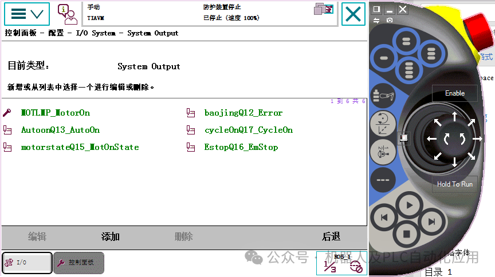Open the operator info window icon
Screen dimensions: 495x277
coord(67,14)
